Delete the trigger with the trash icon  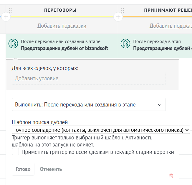pyautogui.click(x=171, y=176)
